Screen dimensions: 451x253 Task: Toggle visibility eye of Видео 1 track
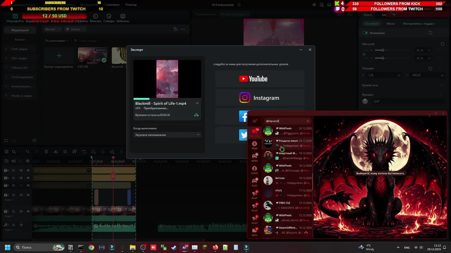[x=28, y=211]
